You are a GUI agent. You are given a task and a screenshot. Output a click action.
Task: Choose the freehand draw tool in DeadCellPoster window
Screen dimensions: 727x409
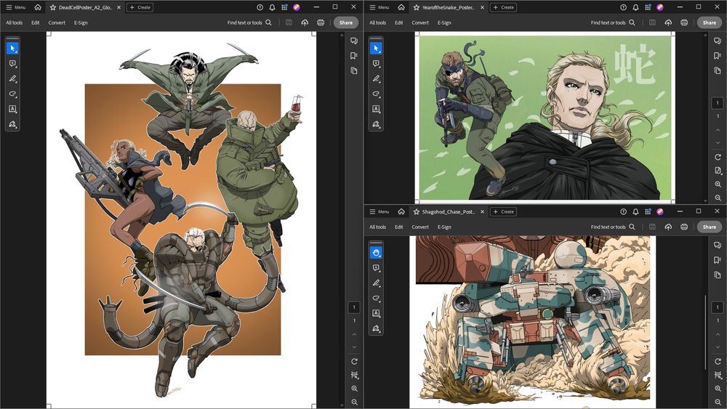pyautogui.click(x=12, y=94)
